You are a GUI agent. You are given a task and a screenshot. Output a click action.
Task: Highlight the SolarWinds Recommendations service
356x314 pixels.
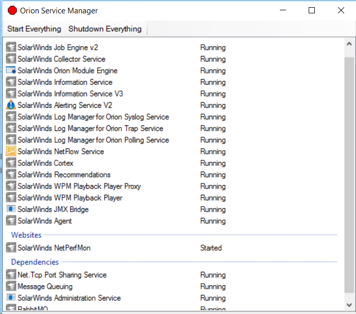[x=64, y=175]
